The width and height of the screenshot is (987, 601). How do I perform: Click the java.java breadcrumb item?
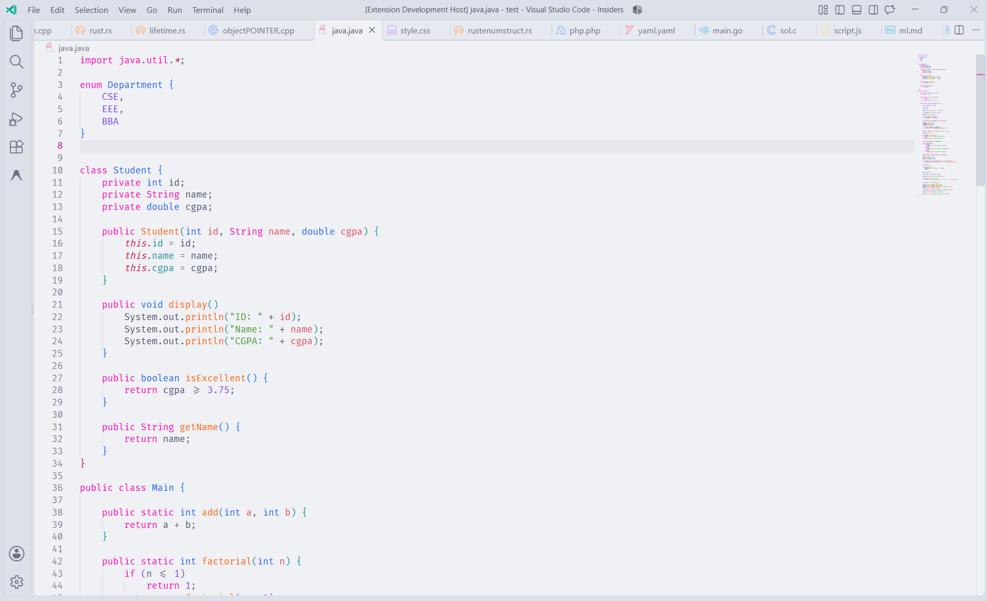tap(74, 48)
